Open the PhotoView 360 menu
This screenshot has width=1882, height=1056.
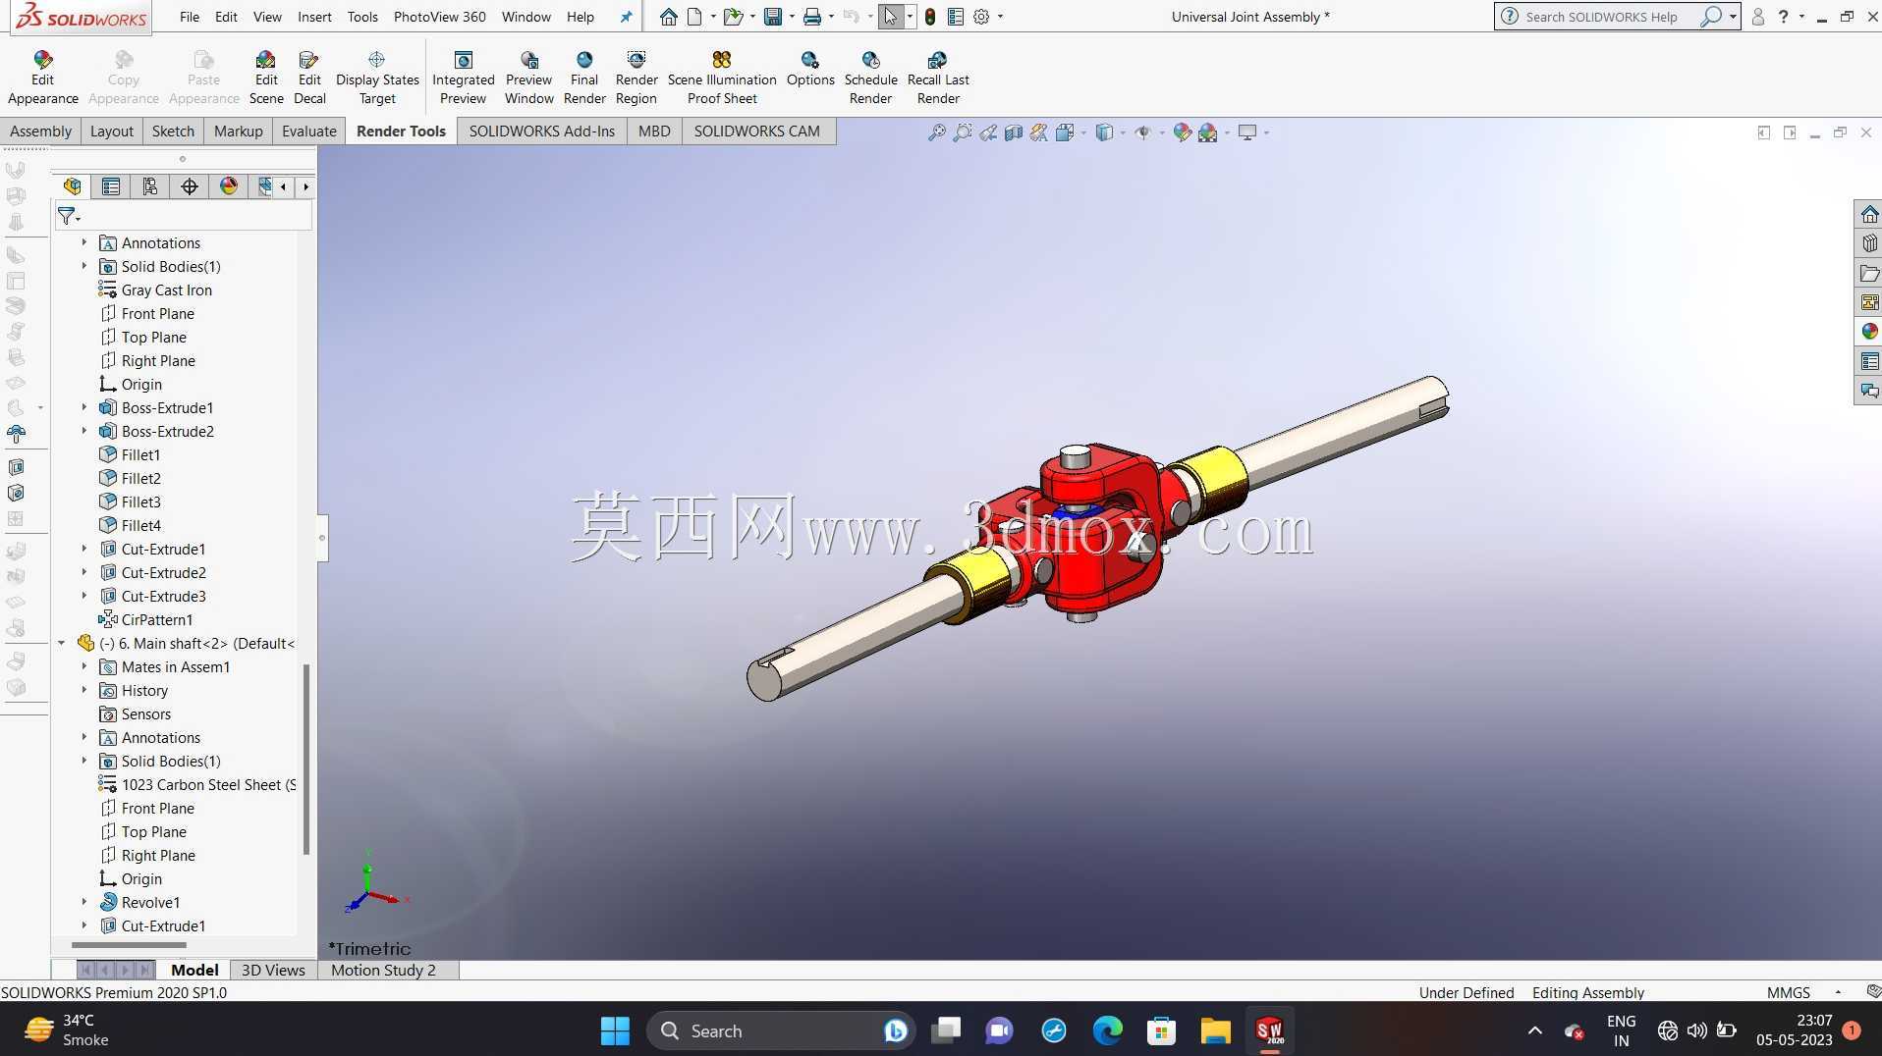(439, 17)
